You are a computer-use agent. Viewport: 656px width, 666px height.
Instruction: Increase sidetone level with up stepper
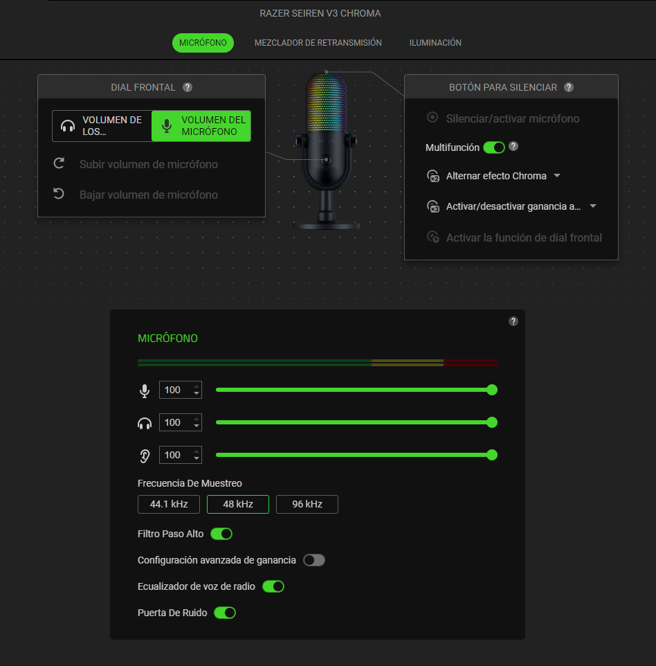(196, 451)
